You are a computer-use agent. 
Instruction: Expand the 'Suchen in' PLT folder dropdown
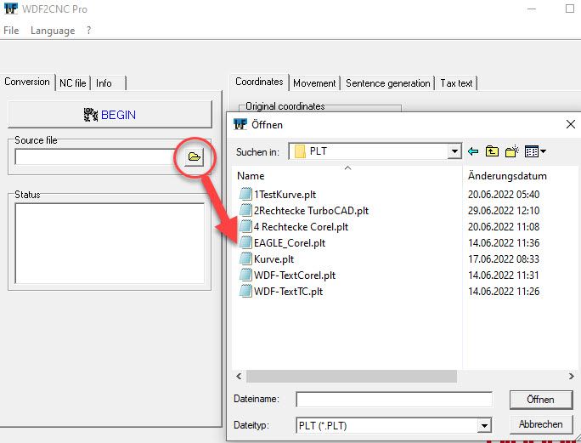pyautogui.click(x=454, y=151)
